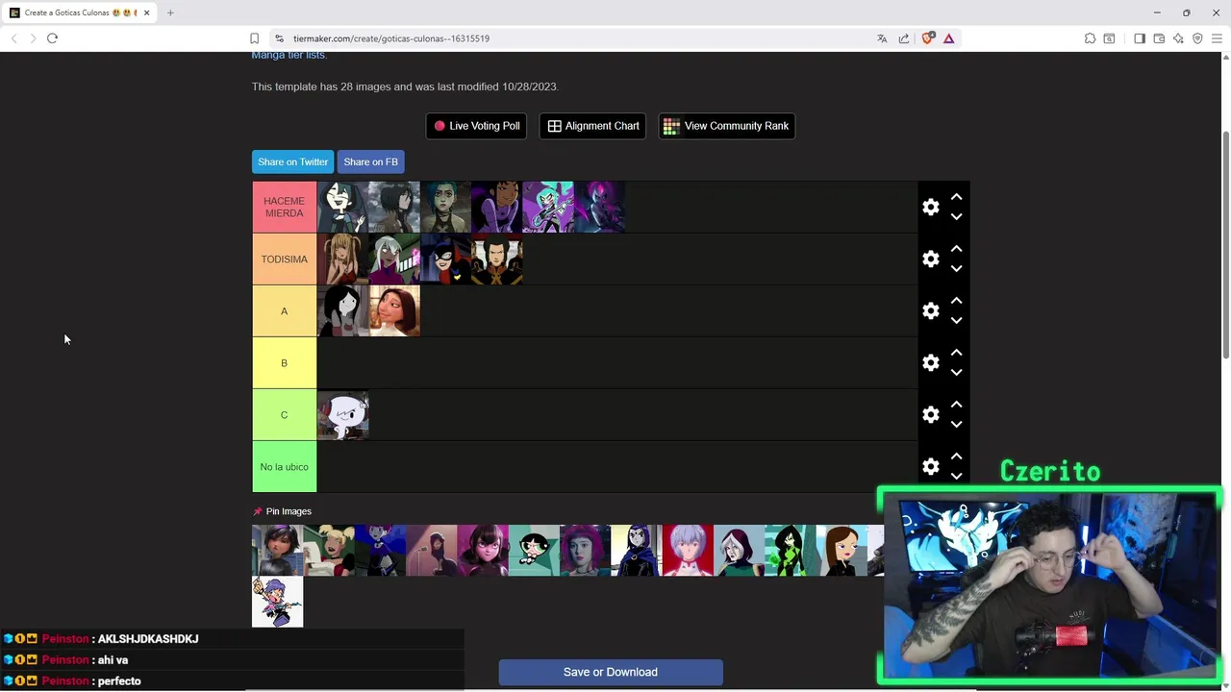Open Brave Shields lion icon
1231x692 pixels.
(x=927, y=38)
